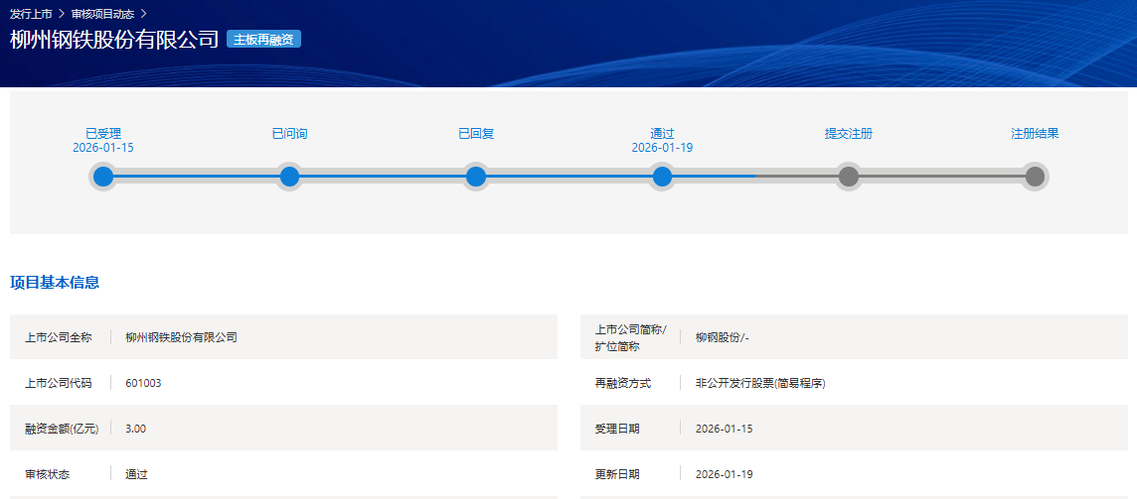1137x499 pixels.
Task: Click the 主板再融资 badge
Action: pyautogui.click(x=263, y=39)
